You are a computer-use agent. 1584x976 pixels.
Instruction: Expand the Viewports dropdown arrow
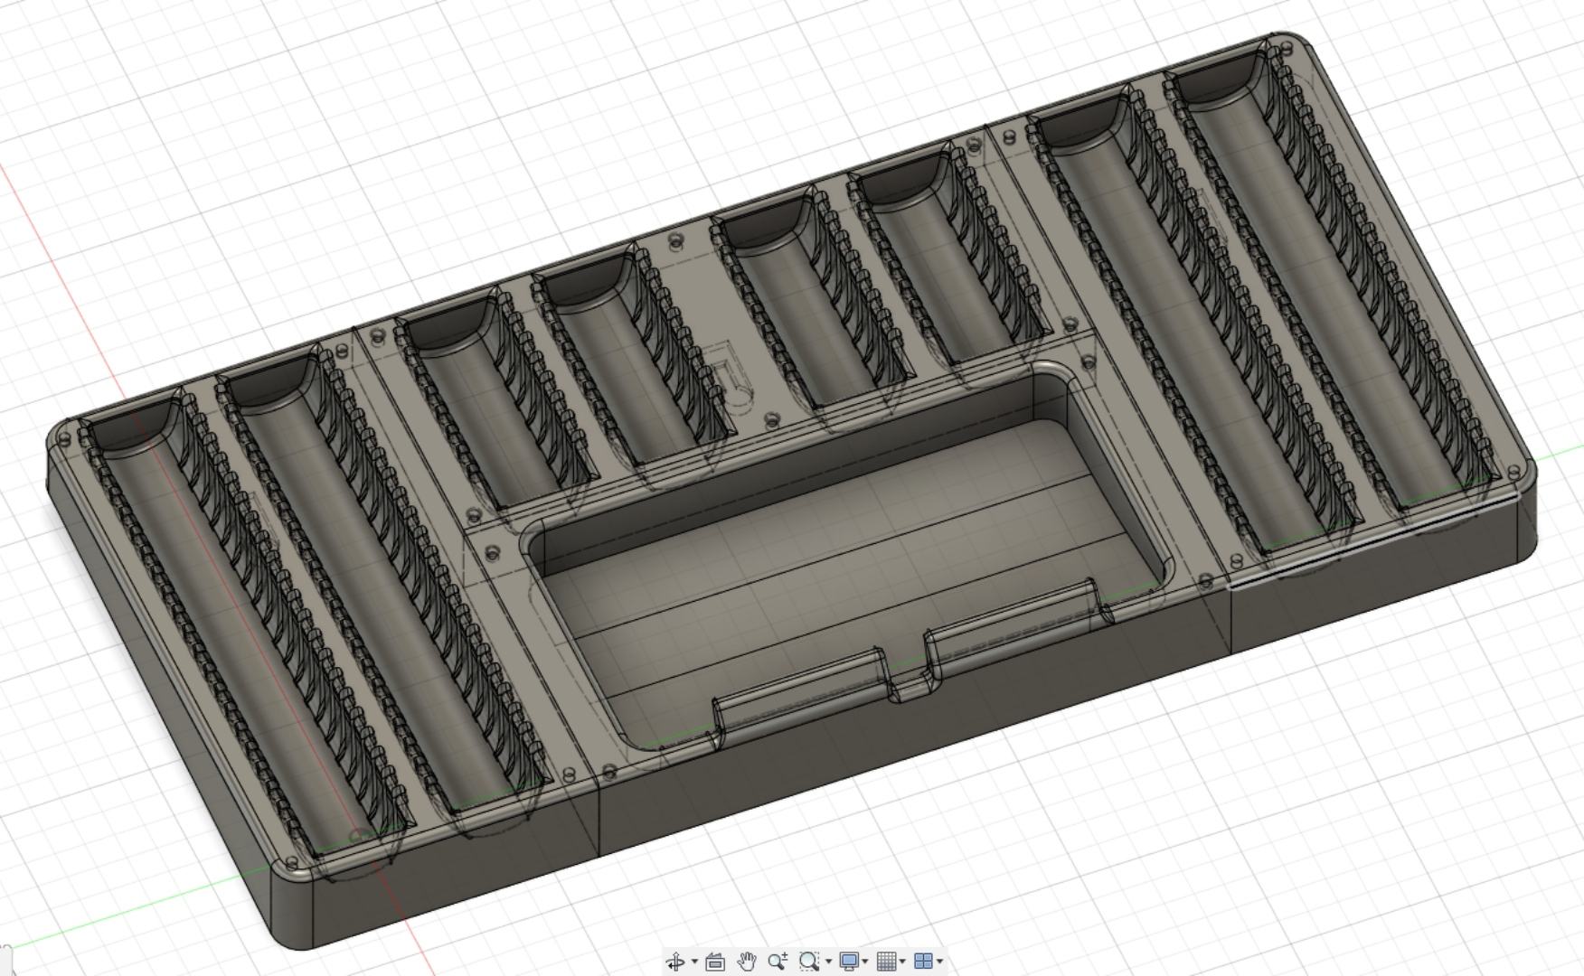[x=940, y=962]
